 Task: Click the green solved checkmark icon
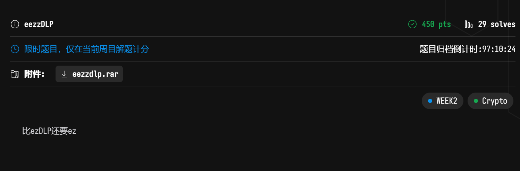(412, 24)
